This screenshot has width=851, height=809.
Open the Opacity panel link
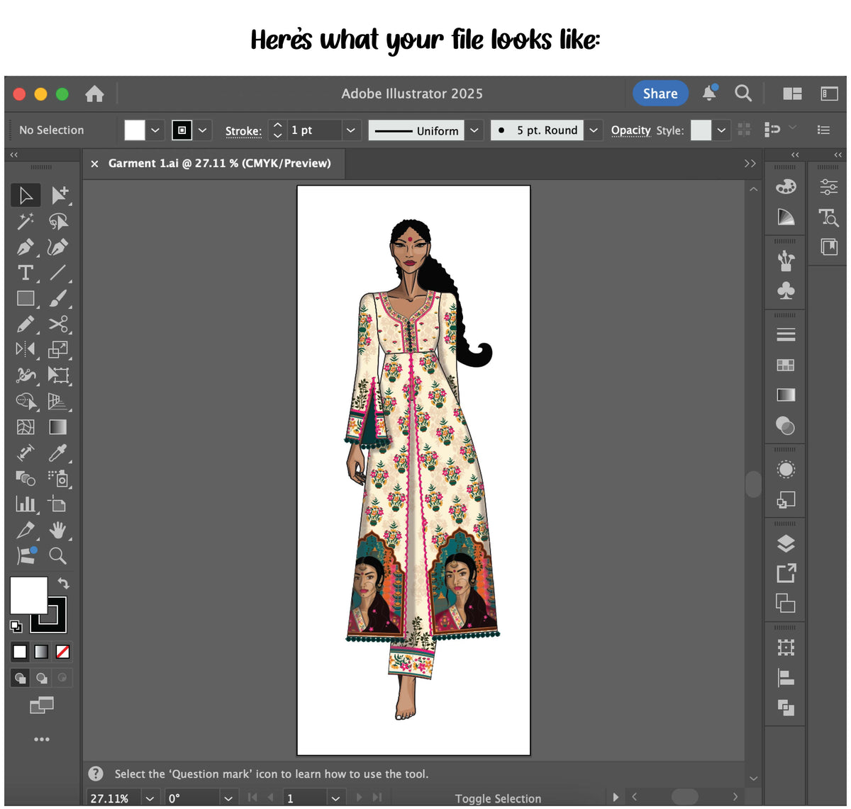pyautogui.click(x=630, y=131)
